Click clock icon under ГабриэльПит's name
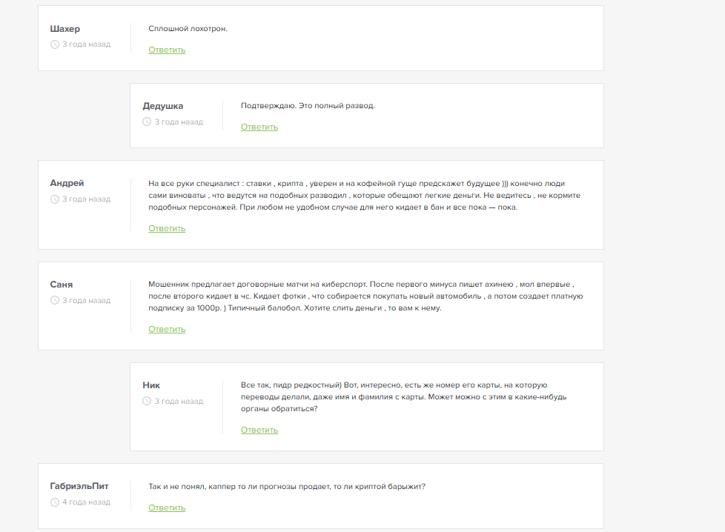 [x=55, y=502]
